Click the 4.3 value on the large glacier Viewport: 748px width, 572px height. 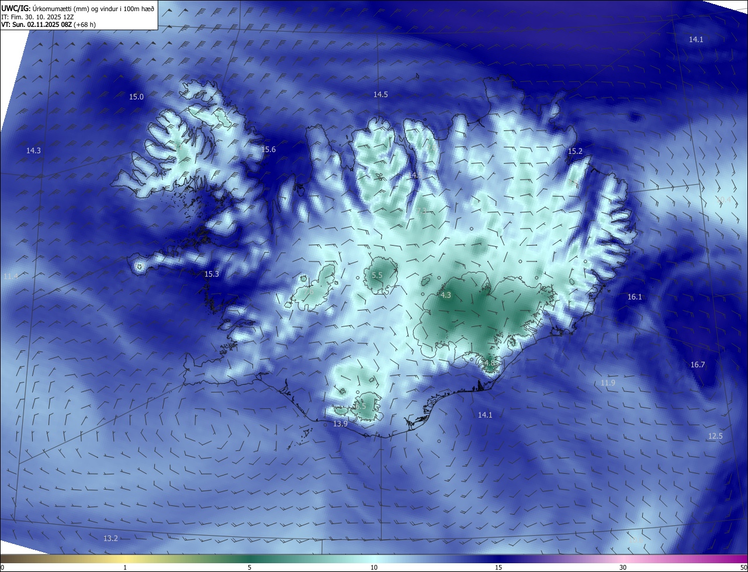[x=446, y=295]
